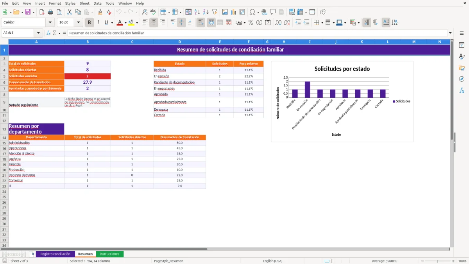Screen dimensions: 469x264
Task: Open the Insert menu
Action: [40, 3]
